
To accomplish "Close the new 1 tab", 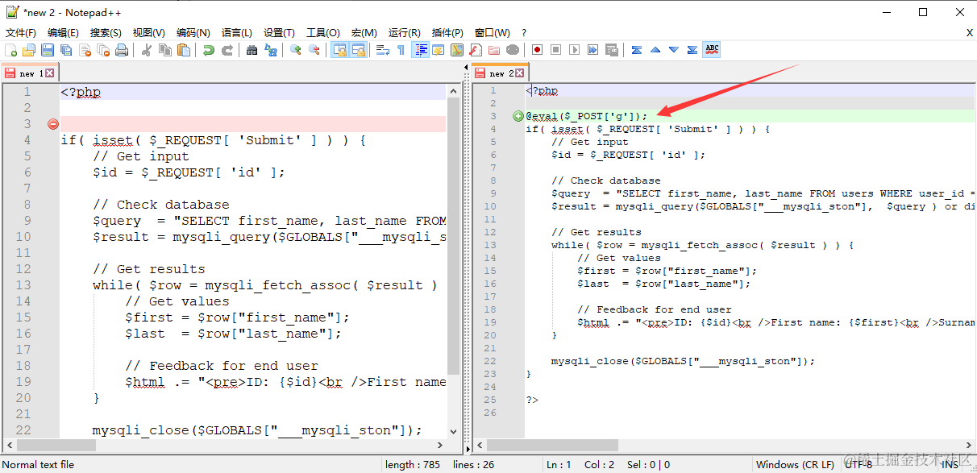I will tap(49, 73).
